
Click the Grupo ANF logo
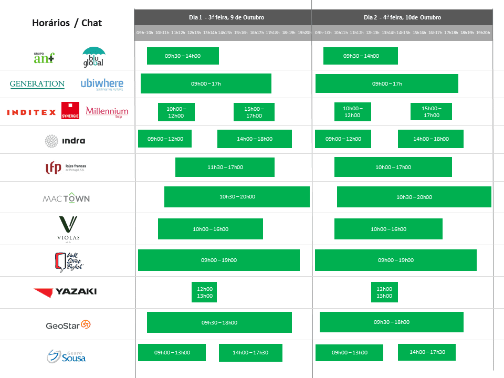click(x=44, y=57)
